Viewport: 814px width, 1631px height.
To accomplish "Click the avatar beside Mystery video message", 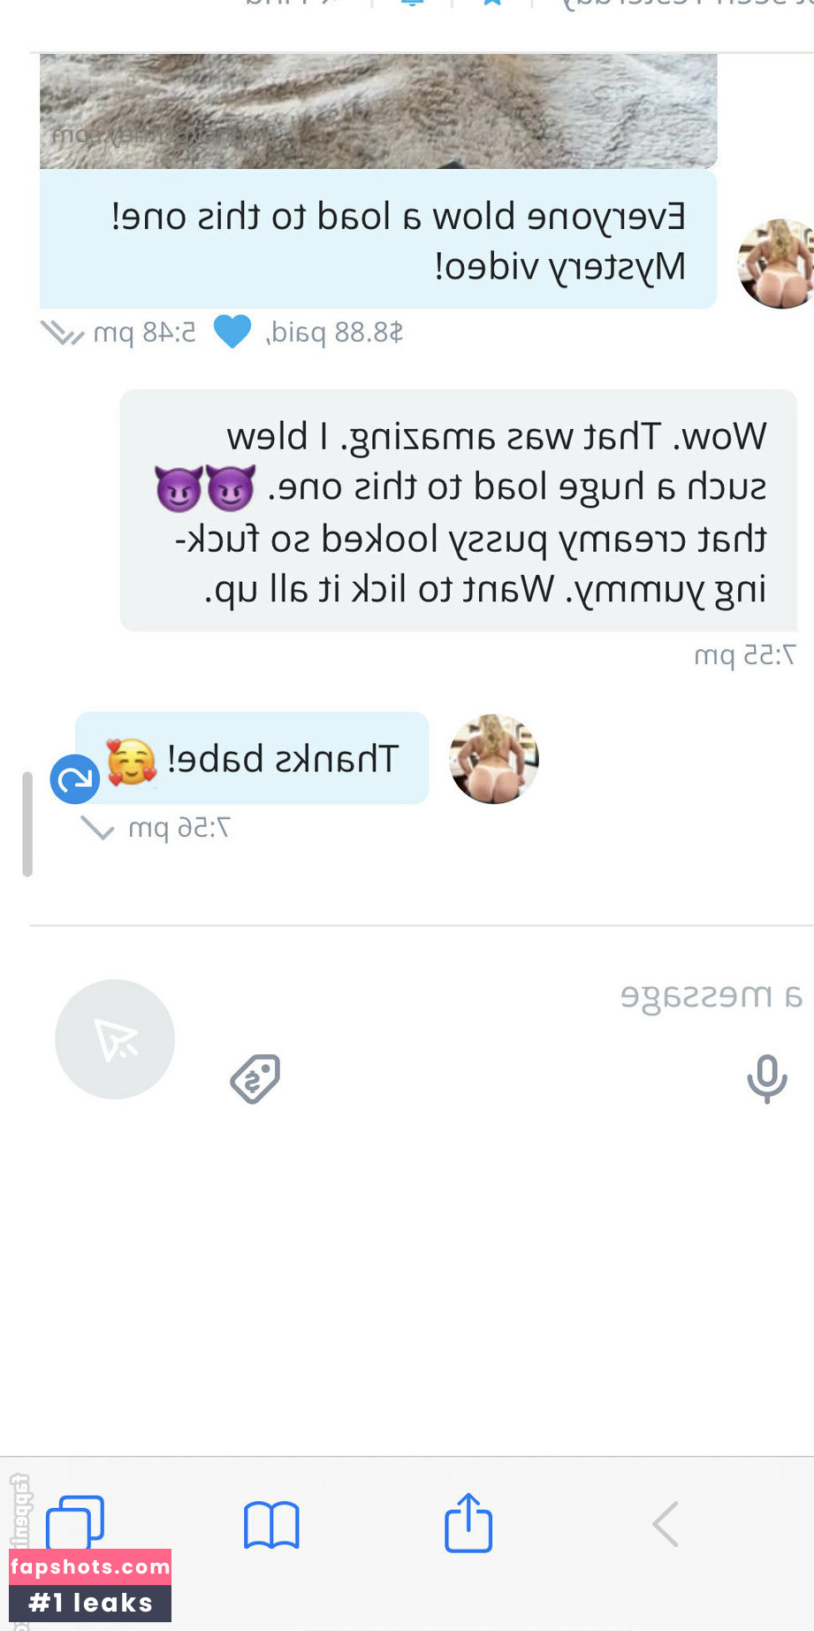I will point(777,264).
